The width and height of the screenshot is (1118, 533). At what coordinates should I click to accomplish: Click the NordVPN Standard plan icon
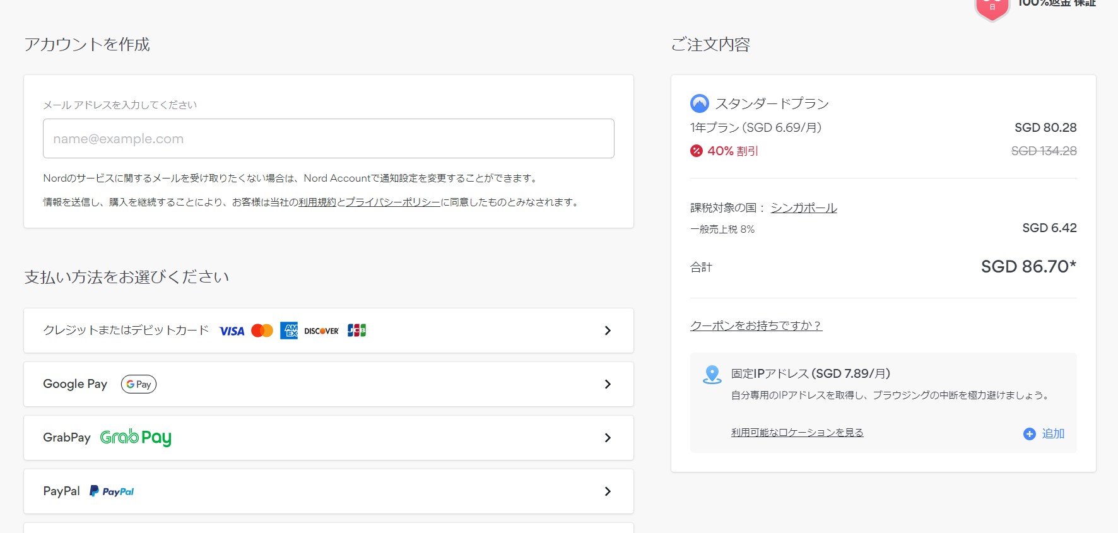pos(699,103)
